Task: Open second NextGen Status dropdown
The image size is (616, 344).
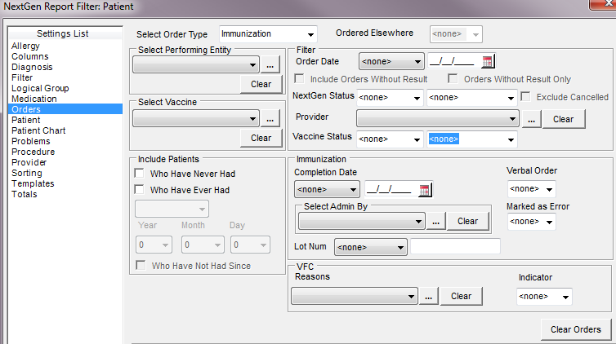Action: (x=472, y=98)
